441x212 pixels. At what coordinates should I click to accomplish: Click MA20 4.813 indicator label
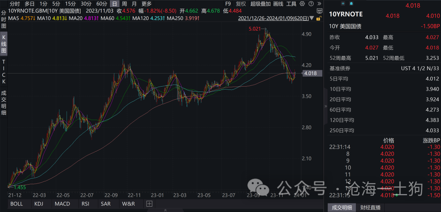point(84,18)
